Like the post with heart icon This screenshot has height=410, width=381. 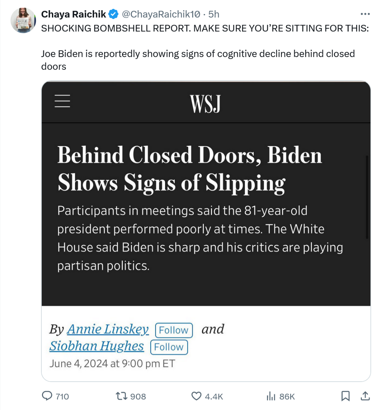point(196,396)
